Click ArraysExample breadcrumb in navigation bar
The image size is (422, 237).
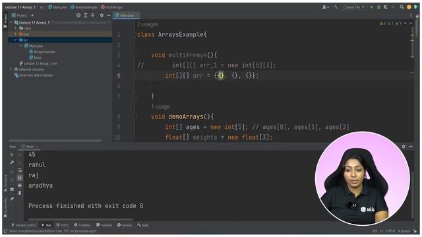84,7
